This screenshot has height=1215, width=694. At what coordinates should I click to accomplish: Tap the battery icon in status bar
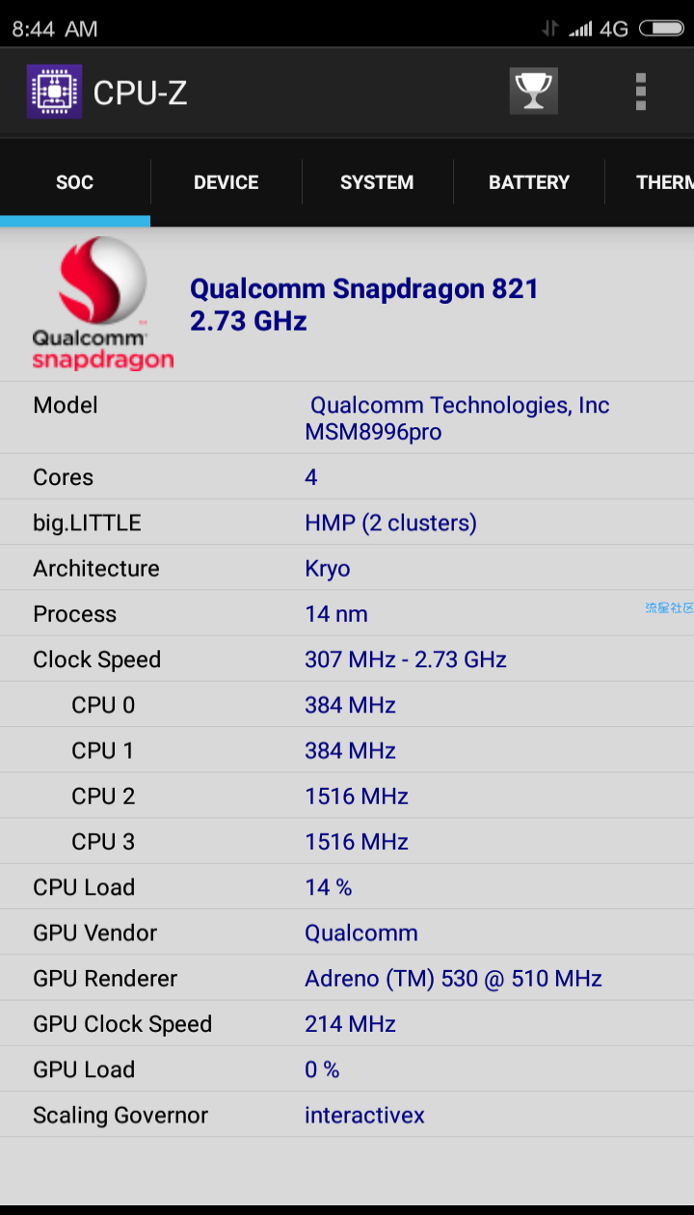coord(661,29)
